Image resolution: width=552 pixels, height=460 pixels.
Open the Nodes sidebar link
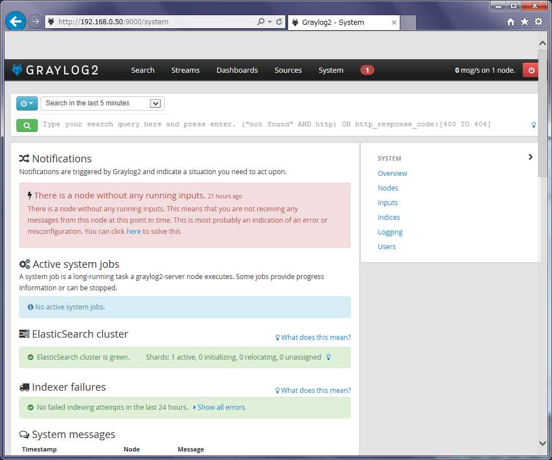click(x=388, y=188)
